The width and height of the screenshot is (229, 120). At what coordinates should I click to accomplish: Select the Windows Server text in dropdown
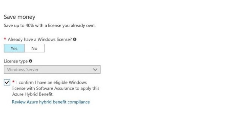(x=23, y=69)
